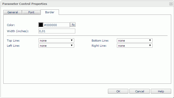Click the Cancel button

(x=140, y=91)
